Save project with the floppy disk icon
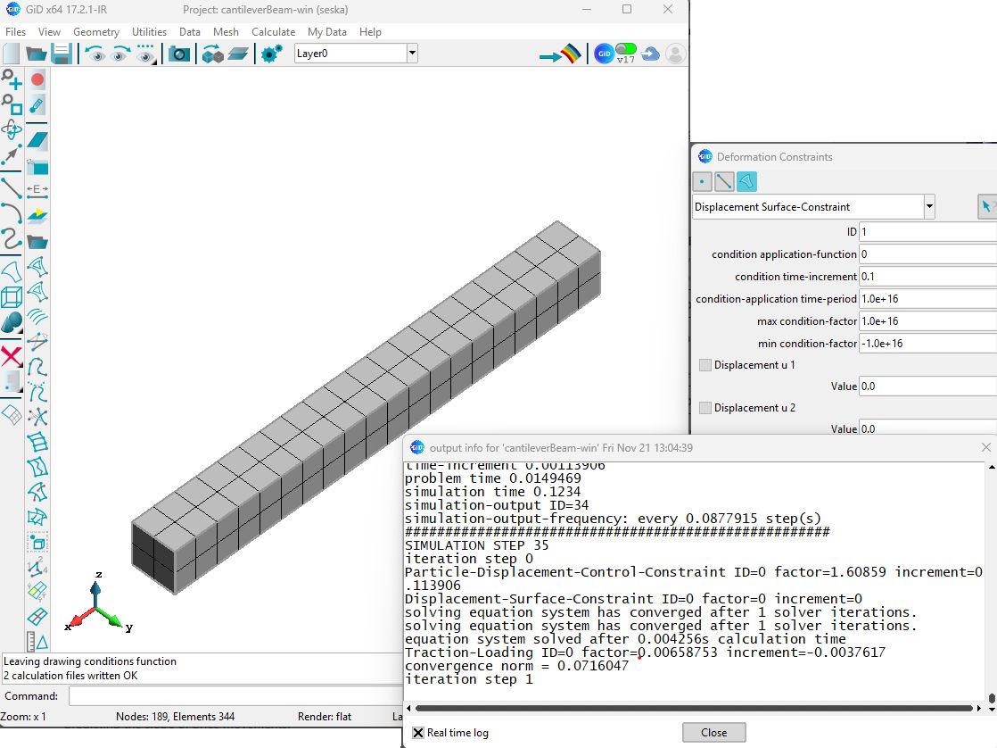 pyautogui.click(x=61, y=54)
